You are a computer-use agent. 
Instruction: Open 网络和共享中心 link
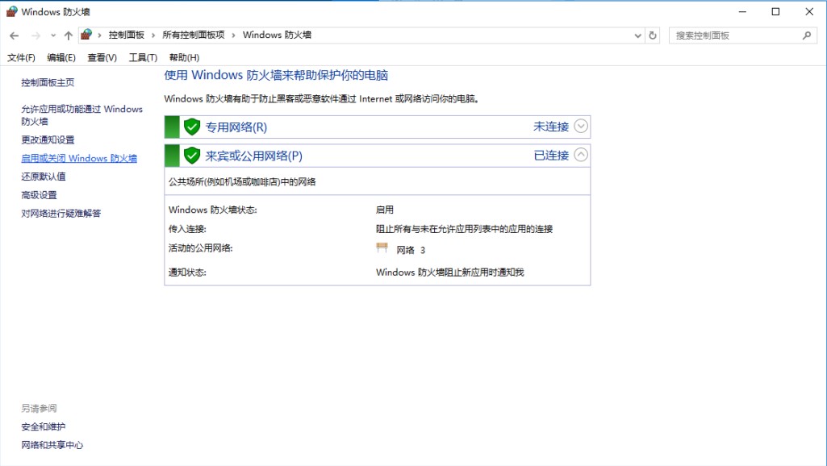tap(52, 445)
